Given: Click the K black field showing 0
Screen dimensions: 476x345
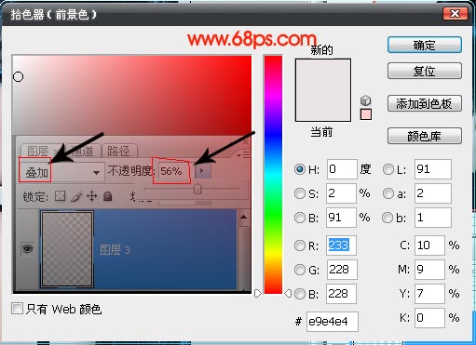Looking at the screenshot, I should pos(429,318).
